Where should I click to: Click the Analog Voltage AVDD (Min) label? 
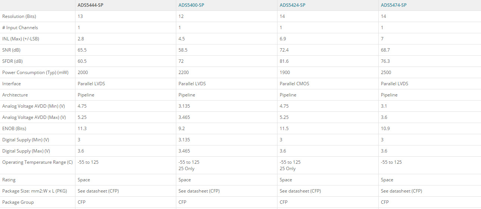click(34, 106)
